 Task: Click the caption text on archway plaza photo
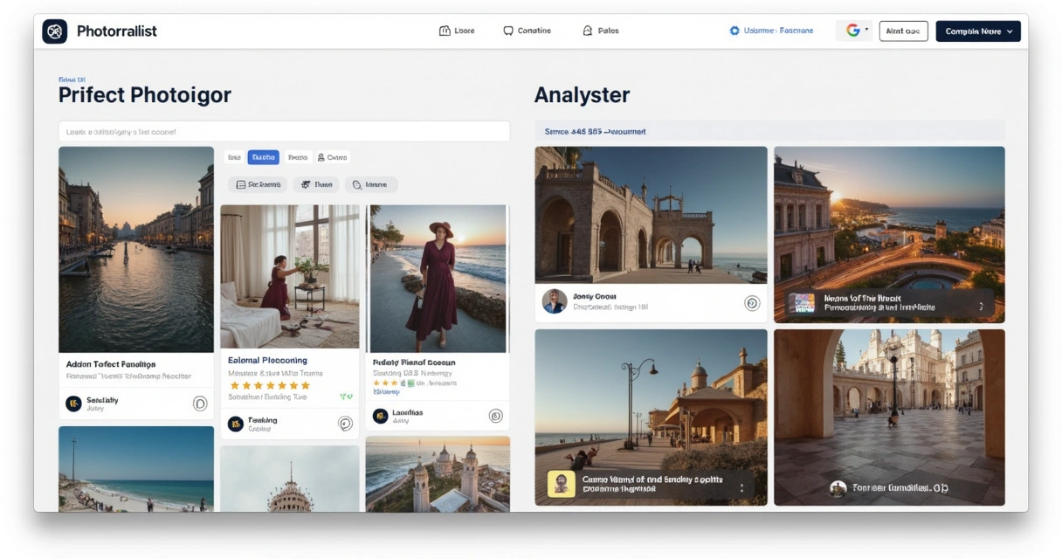pos(900,488)
